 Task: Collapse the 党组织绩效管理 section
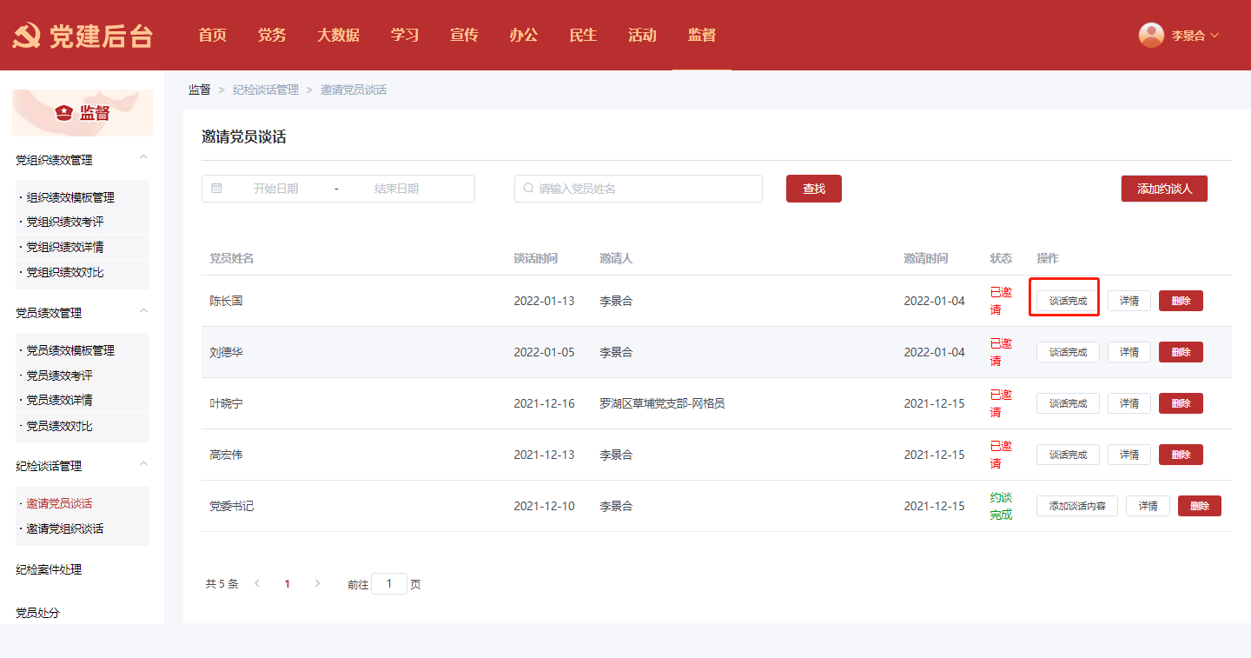click(144, 157)
